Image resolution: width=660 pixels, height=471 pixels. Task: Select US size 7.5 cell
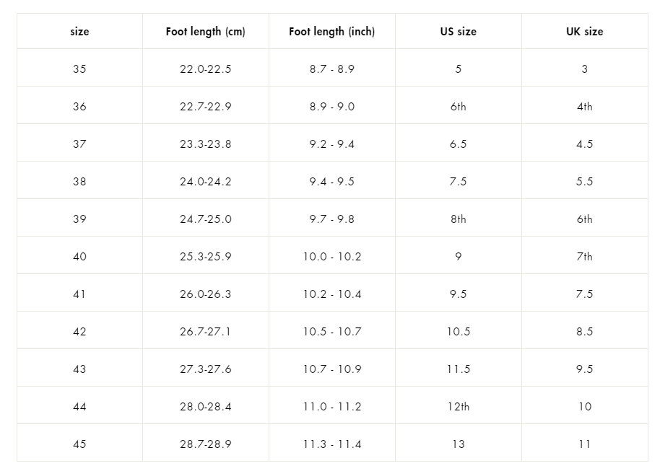point(458,182)
